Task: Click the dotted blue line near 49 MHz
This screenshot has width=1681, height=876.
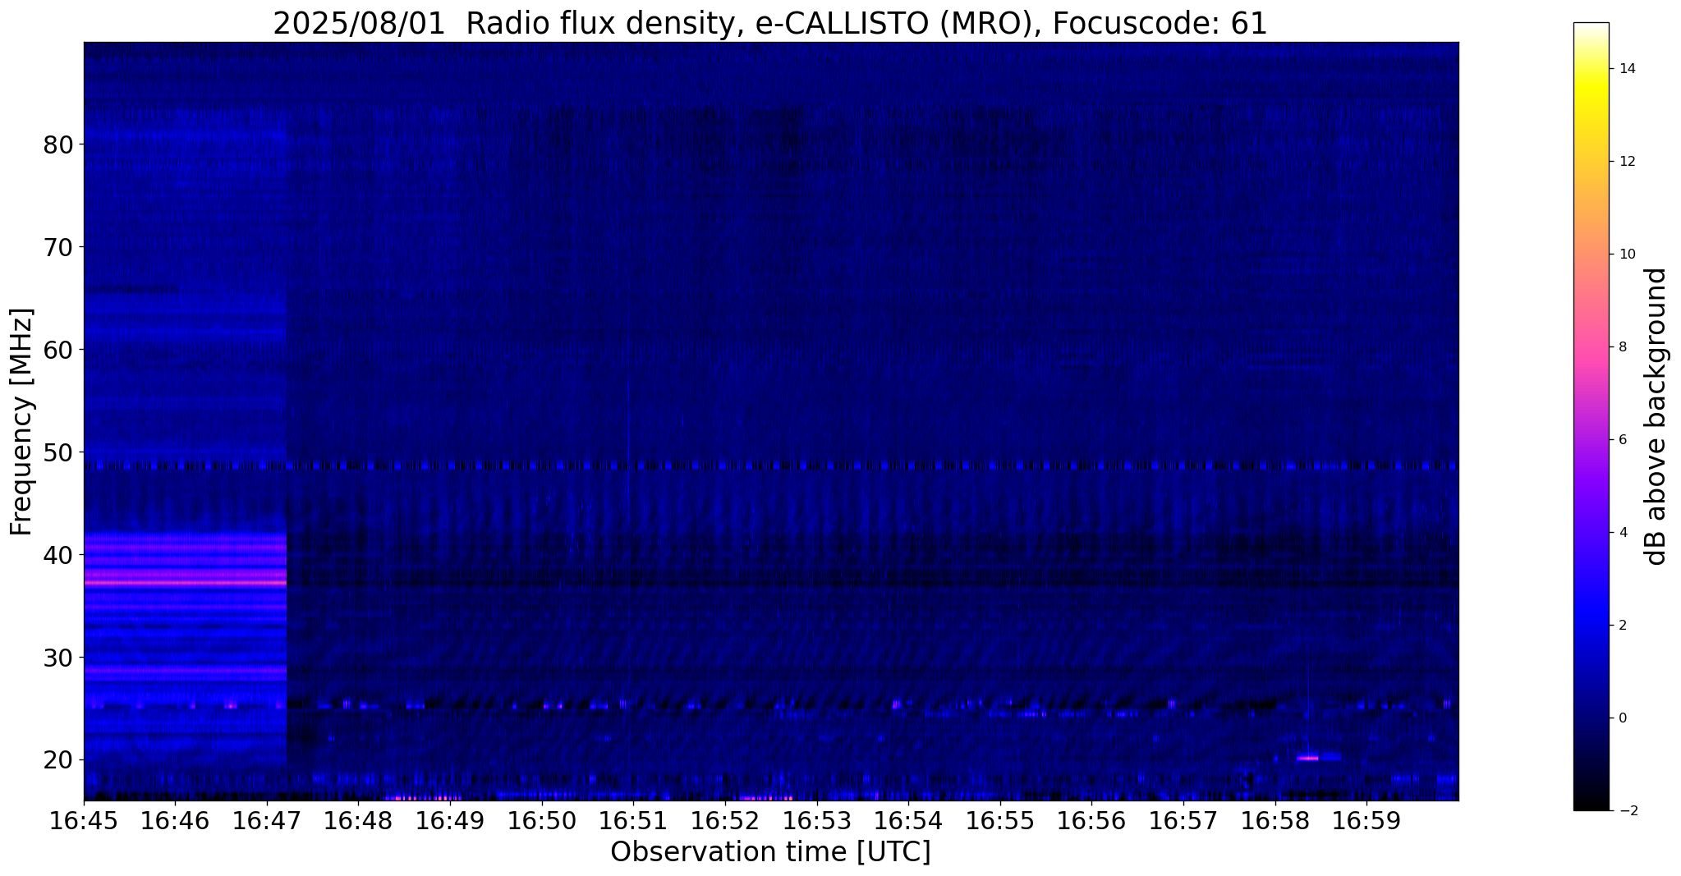Action: click(x=770, y=466)
